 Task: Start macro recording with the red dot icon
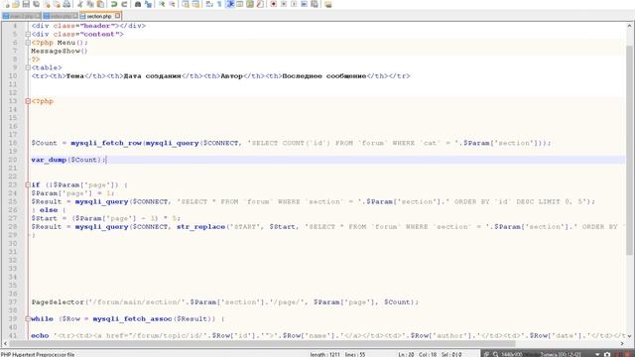(274, 4)
